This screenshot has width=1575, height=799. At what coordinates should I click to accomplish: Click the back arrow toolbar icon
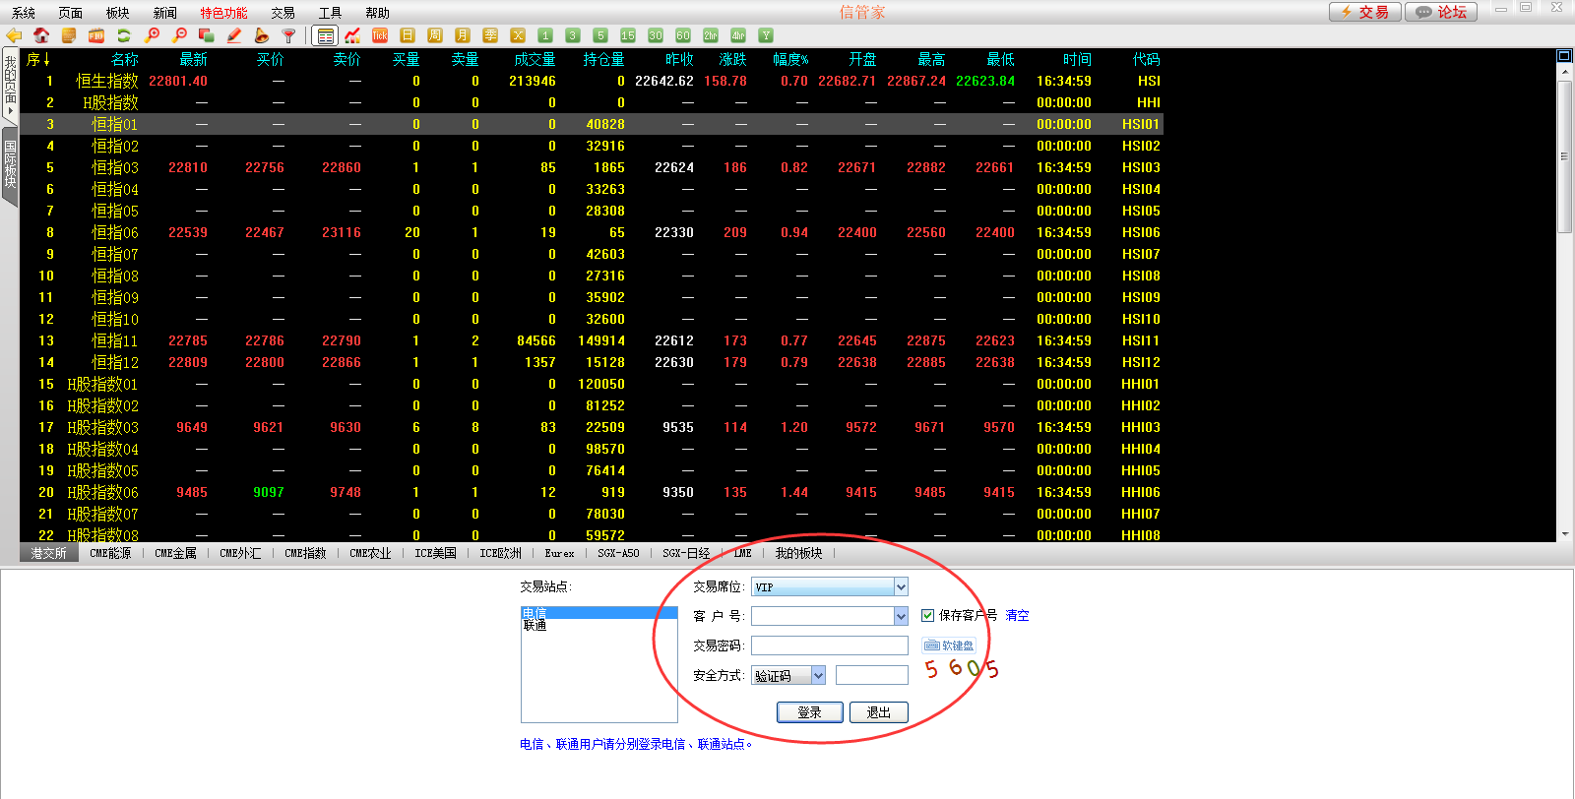point(14,35)
